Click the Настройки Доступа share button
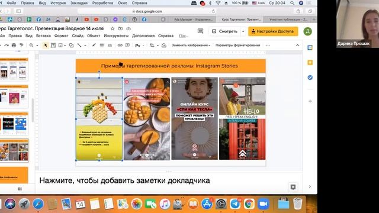Image resolution: width=379 pixels, height=213 pixels. click(273, 31)
